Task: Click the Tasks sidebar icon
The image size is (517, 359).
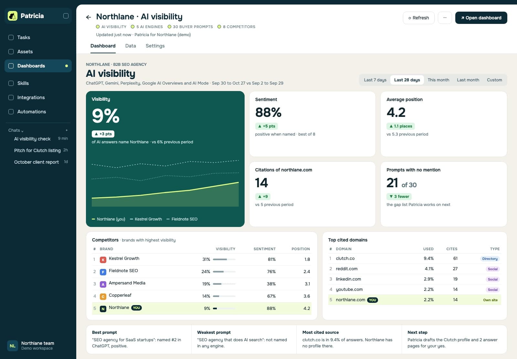Action: coord(11,37)
